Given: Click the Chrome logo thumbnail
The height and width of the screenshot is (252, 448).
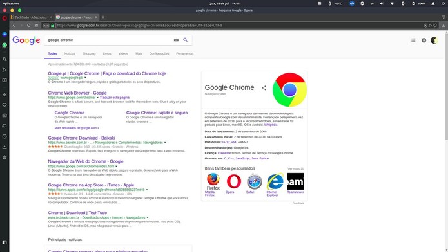Looking at the screenshot, I should (x=289, y=90).
